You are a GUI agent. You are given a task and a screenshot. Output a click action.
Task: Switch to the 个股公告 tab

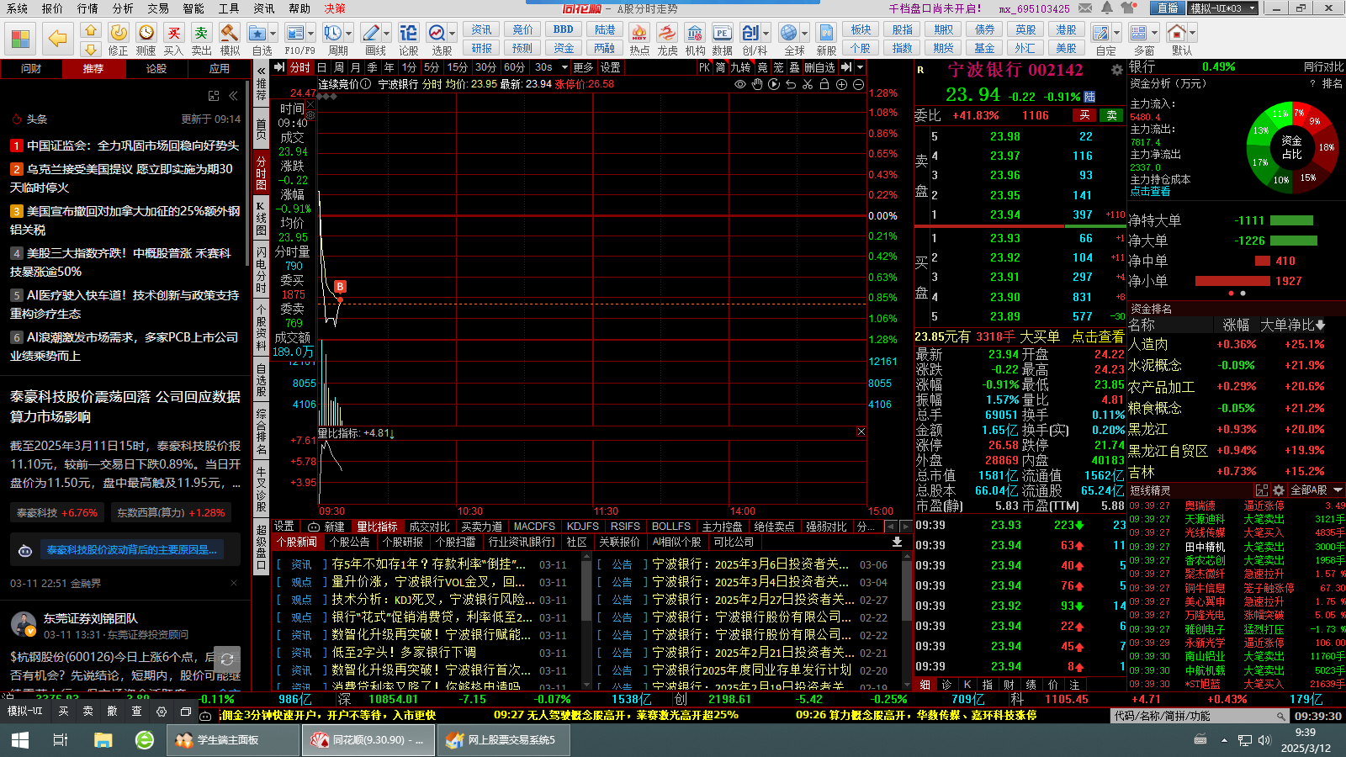[x=349, y=543]
